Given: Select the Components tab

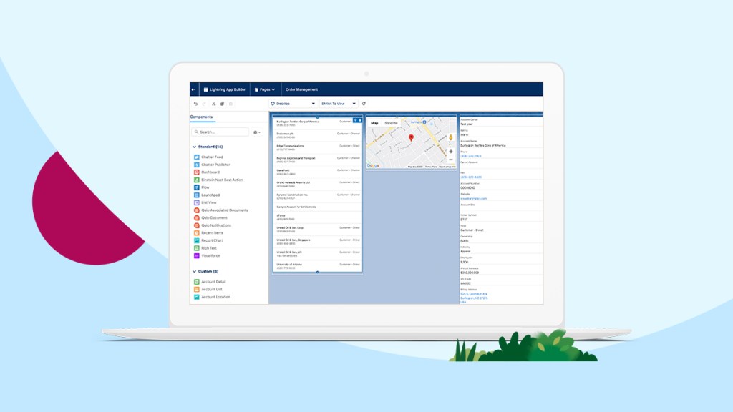Looking at the screenshot, I should tap(201, 117).
